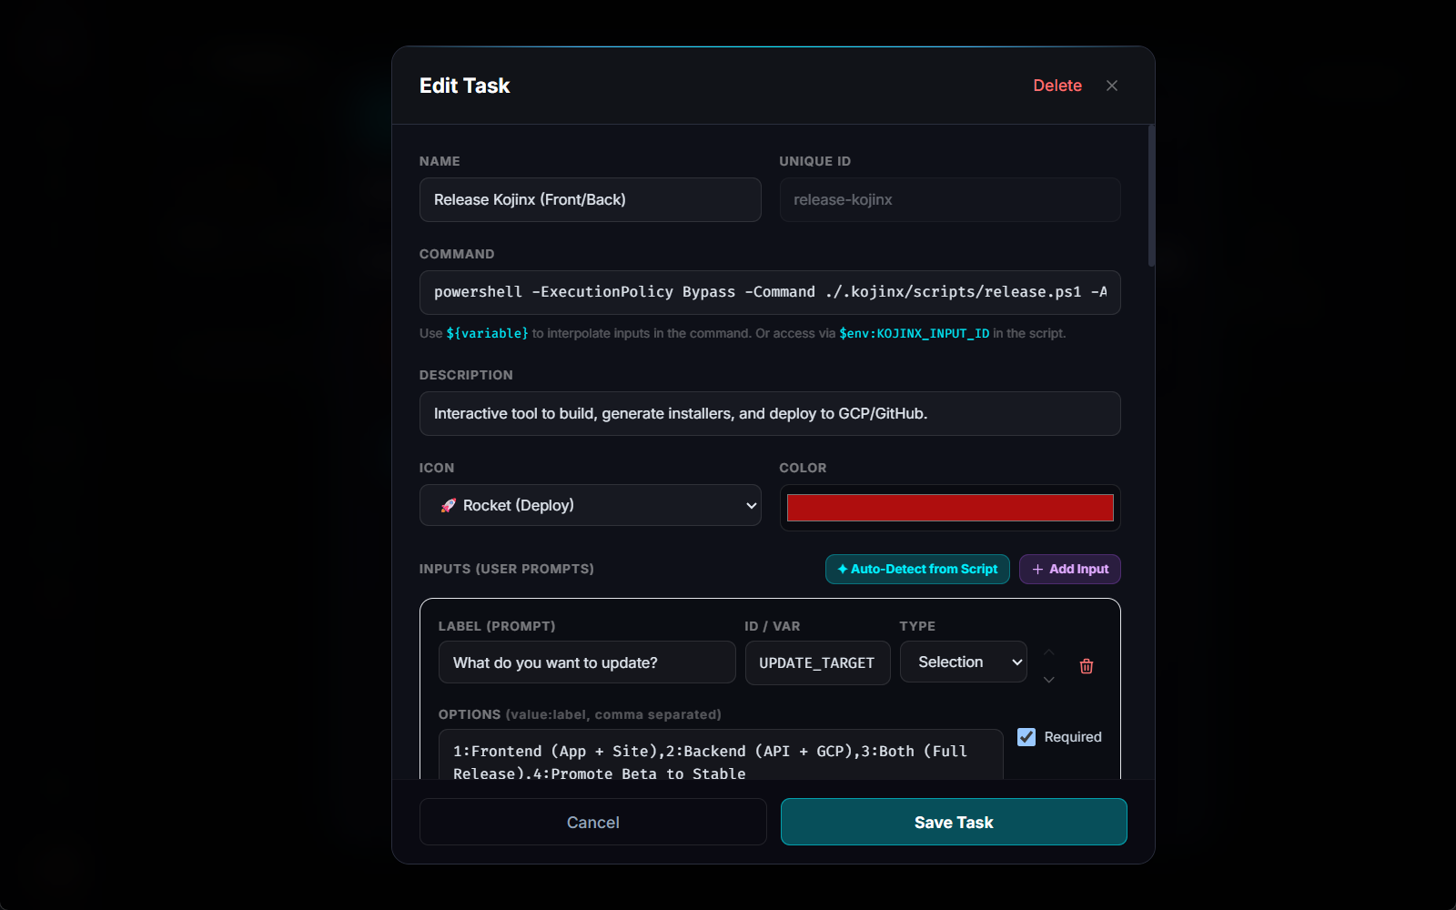
Task: Edit the powershell command field
Action: pyautogui.click(x=770, y=292)
